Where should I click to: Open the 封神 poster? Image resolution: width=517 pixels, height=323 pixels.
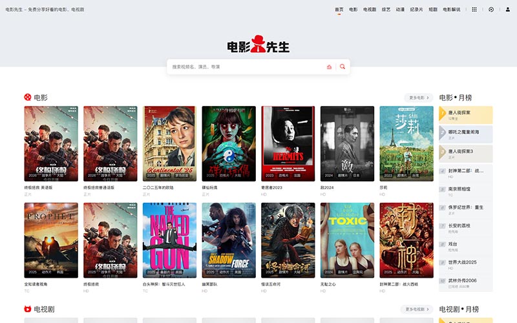[x=406, y=240]
